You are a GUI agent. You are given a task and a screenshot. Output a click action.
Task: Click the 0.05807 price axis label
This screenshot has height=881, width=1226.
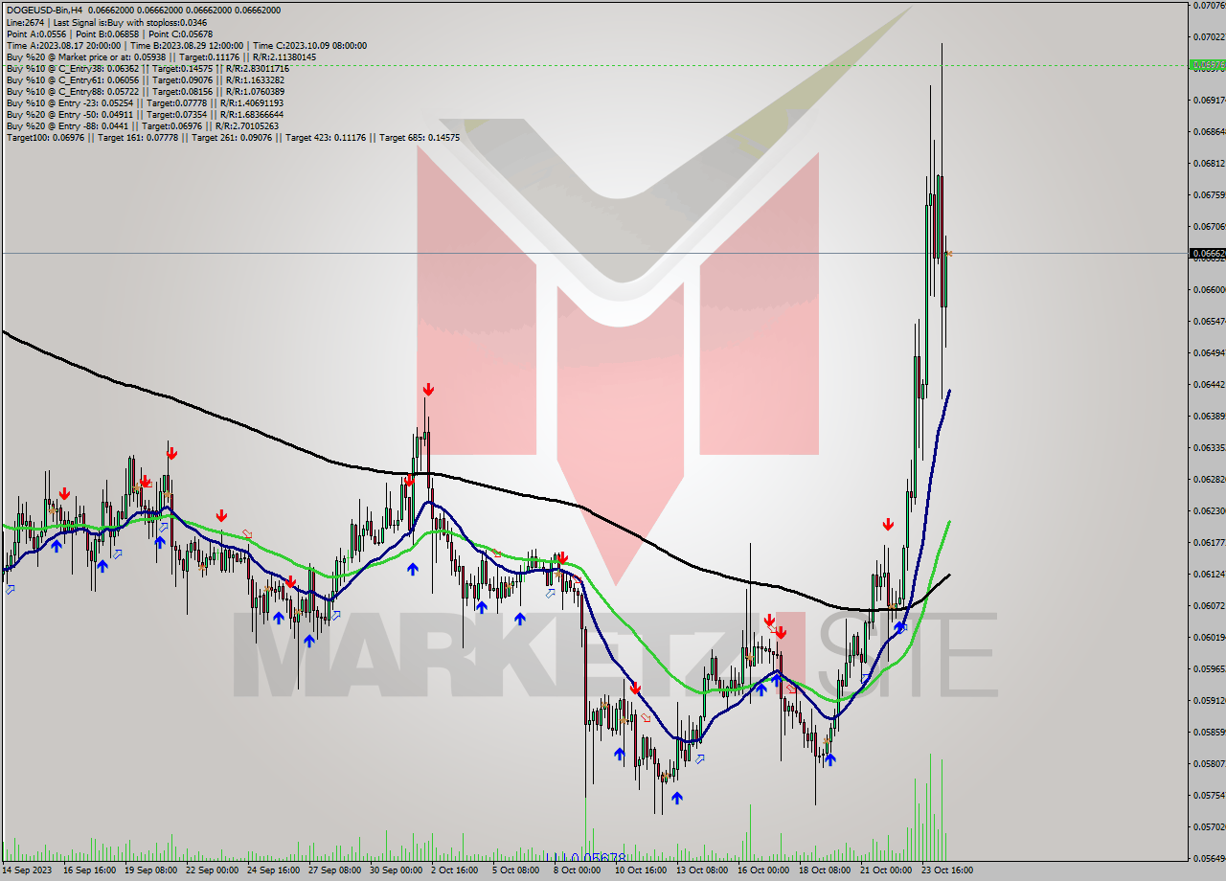1209,763
